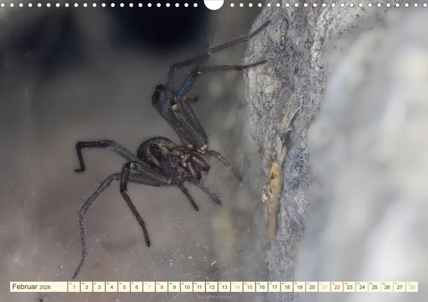Select Sunday 1 in the calendar strip
The image size is (428, 302).
pyautogui.click(x=74, y=286)
